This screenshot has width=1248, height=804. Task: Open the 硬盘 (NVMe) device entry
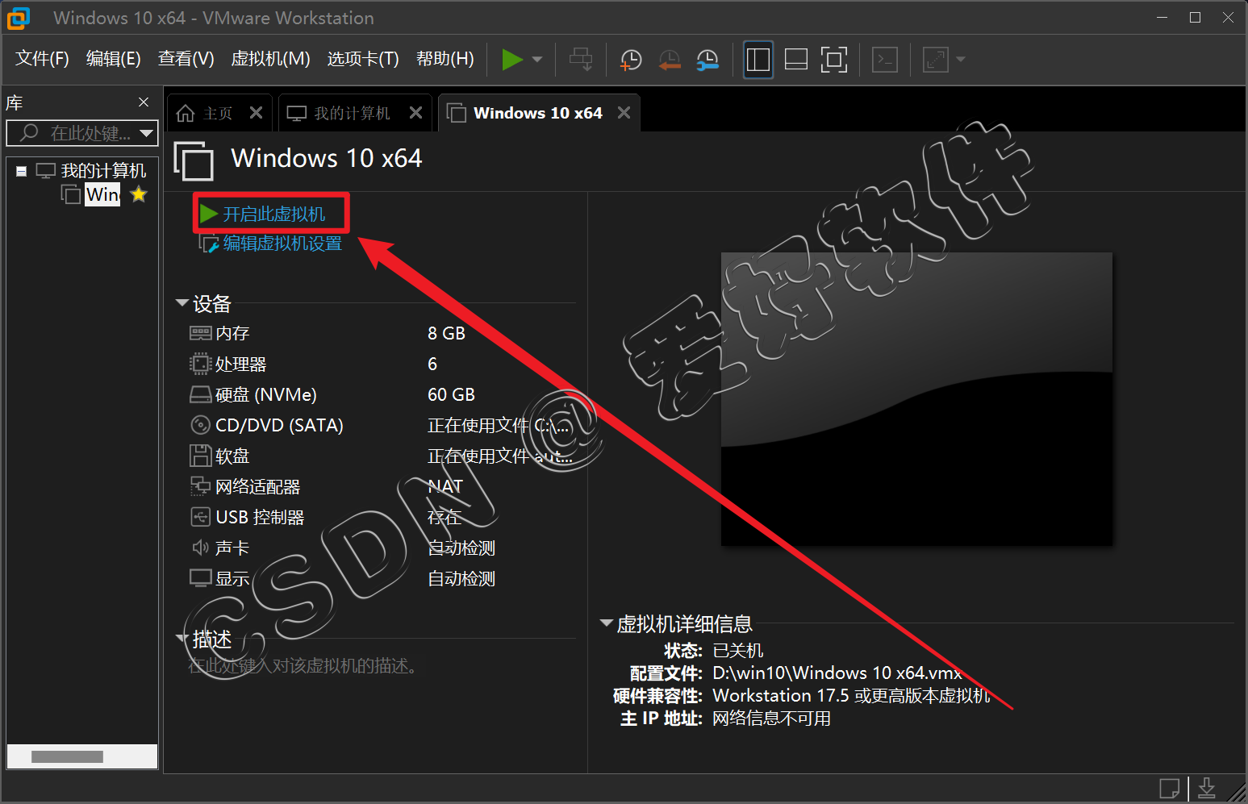click(265, 394)
